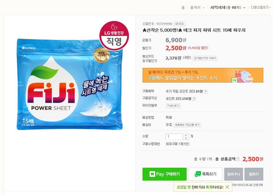Click the help icon next to 포인트 최대 150원
This screenshot has height=195, width=273.
click(194, 99)
